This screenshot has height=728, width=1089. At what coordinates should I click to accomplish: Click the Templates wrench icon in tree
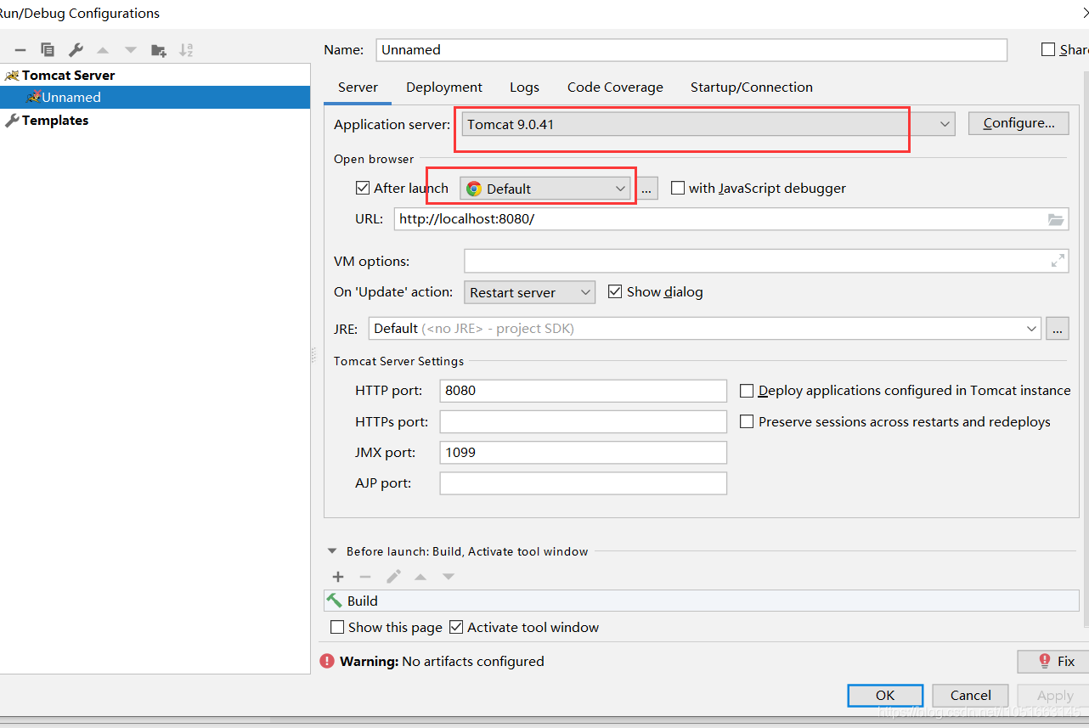pyautogui.click(x=12, y=121)
